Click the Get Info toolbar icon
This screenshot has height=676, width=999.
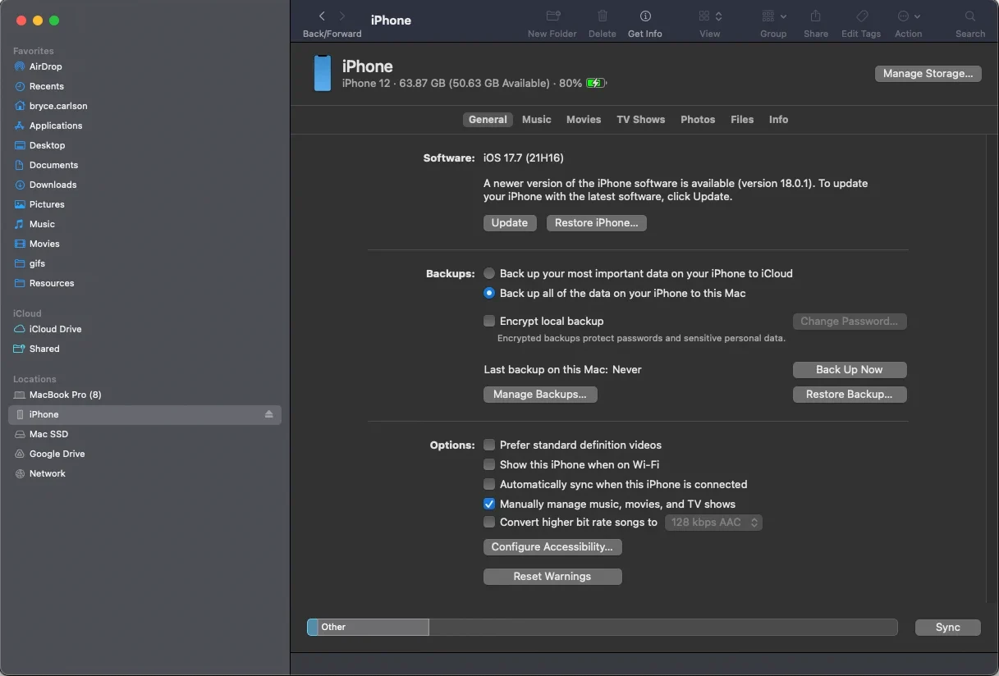645,16
